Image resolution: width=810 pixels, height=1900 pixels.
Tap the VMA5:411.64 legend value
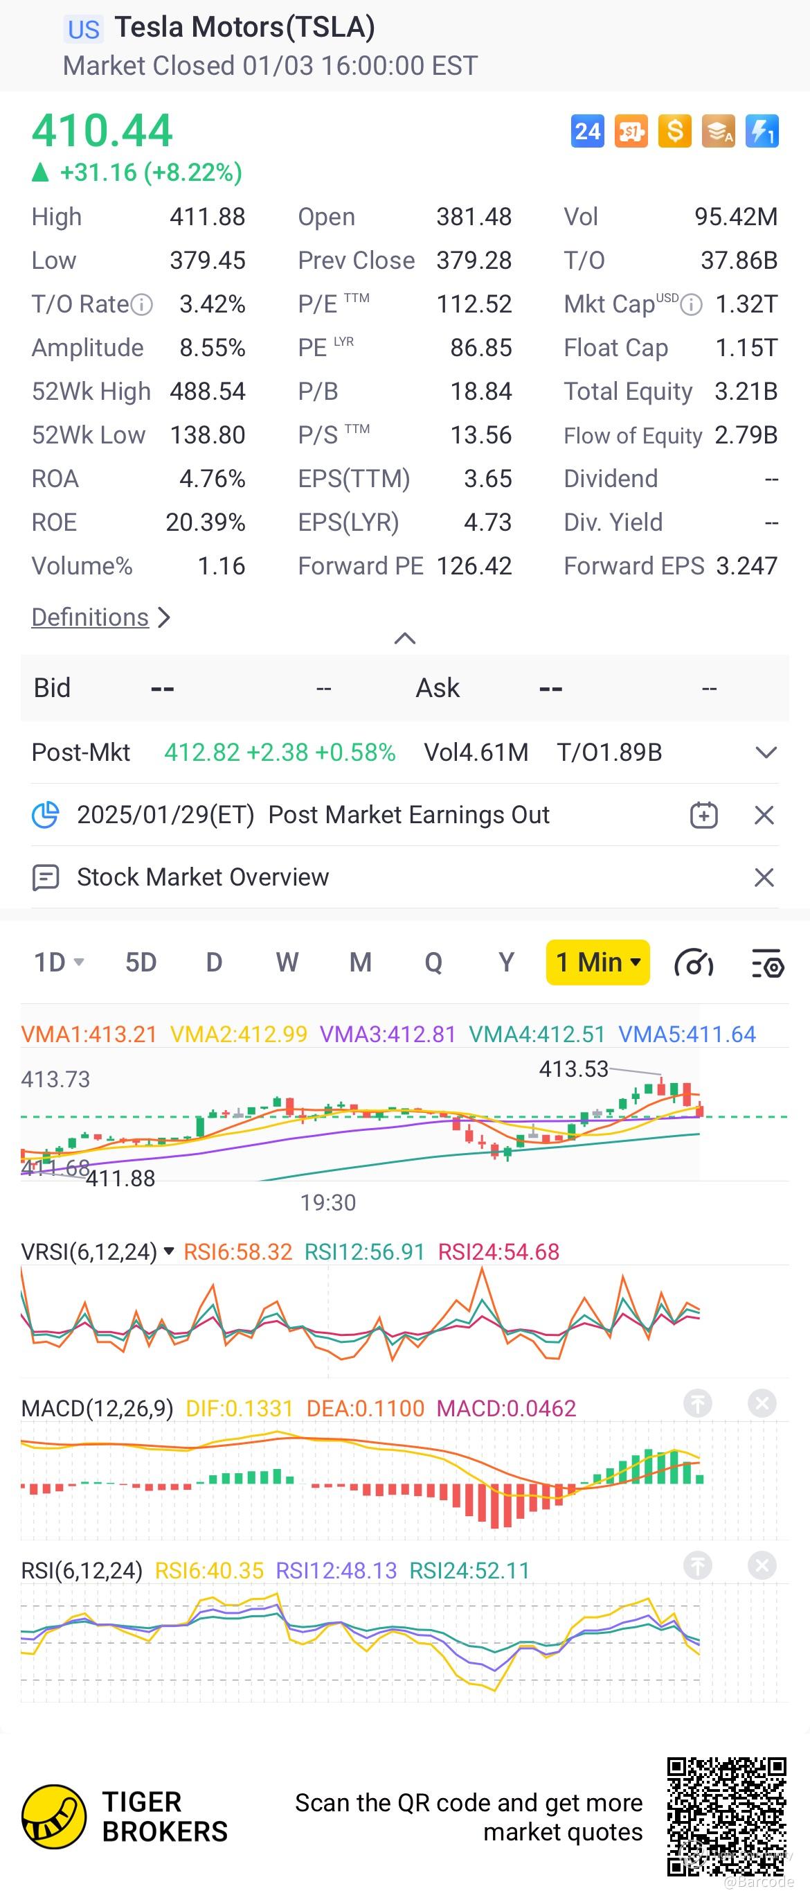[687, 1034]
